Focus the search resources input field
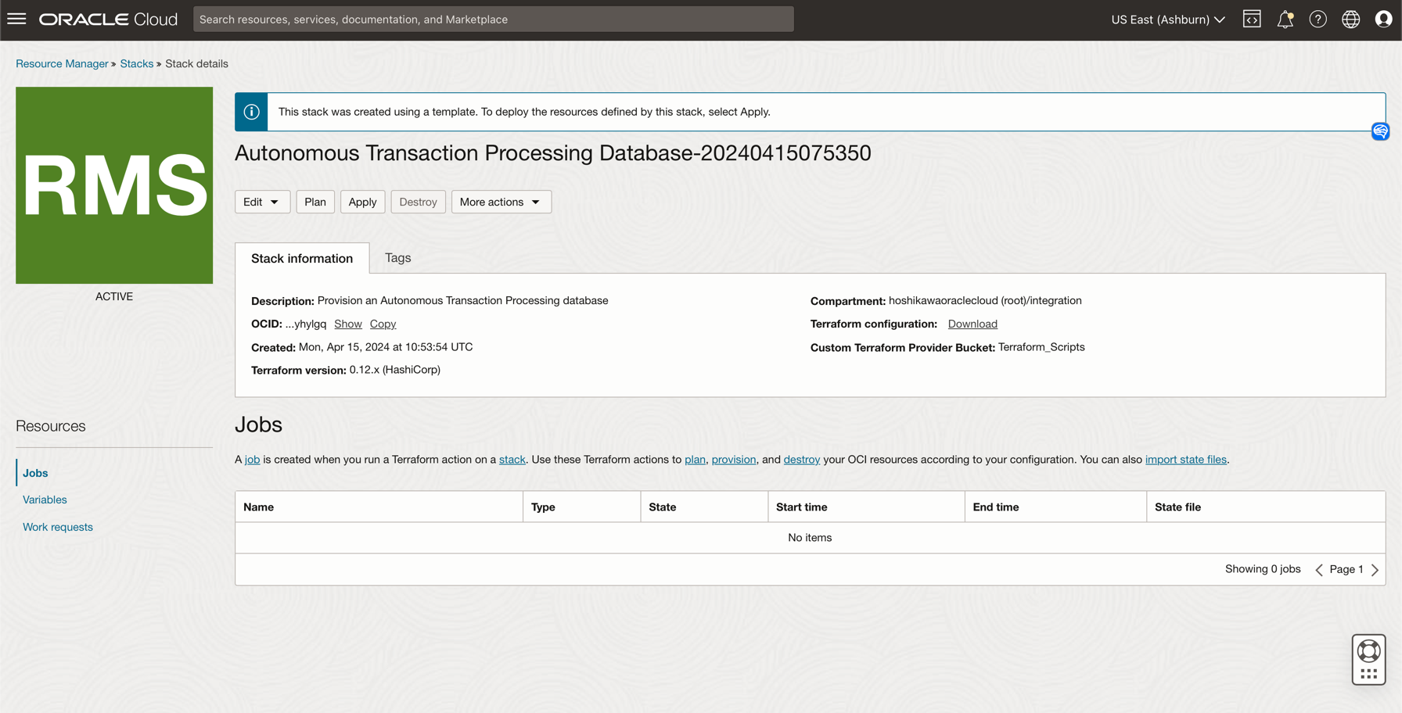The image size is (1402, 713). 494,19
